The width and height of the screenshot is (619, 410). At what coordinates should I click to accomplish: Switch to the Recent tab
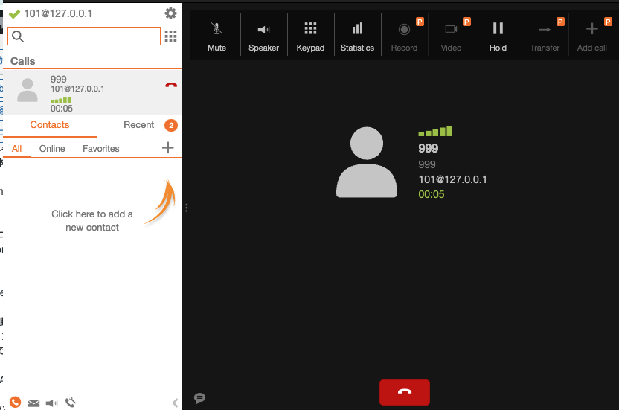139,125
